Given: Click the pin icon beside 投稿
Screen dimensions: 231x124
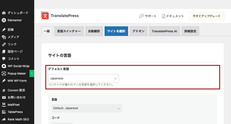Looking at the screenshot, I should (x=4, y=29).
